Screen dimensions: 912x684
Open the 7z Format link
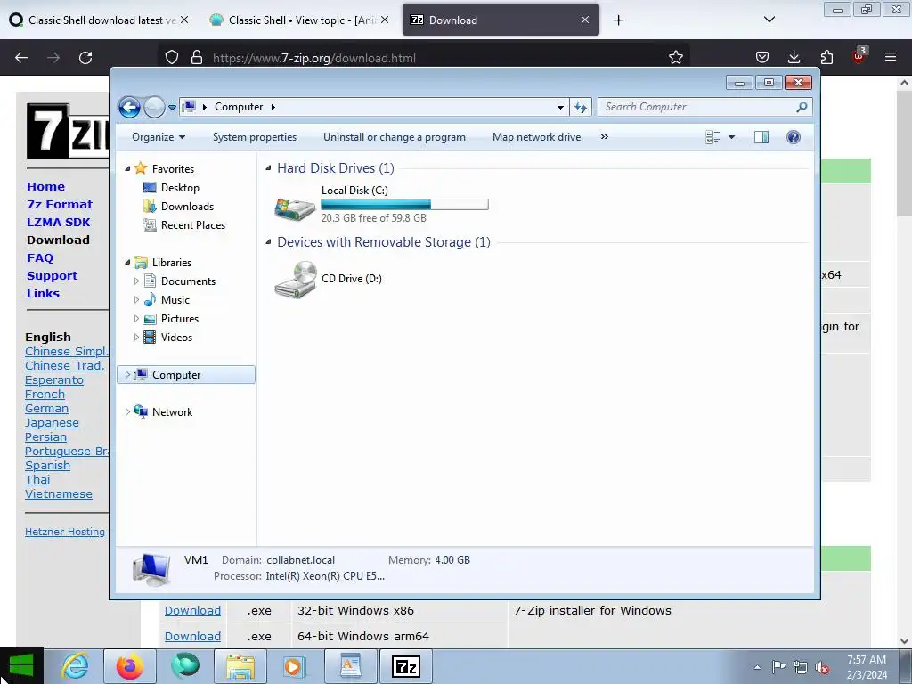(60, 205)
